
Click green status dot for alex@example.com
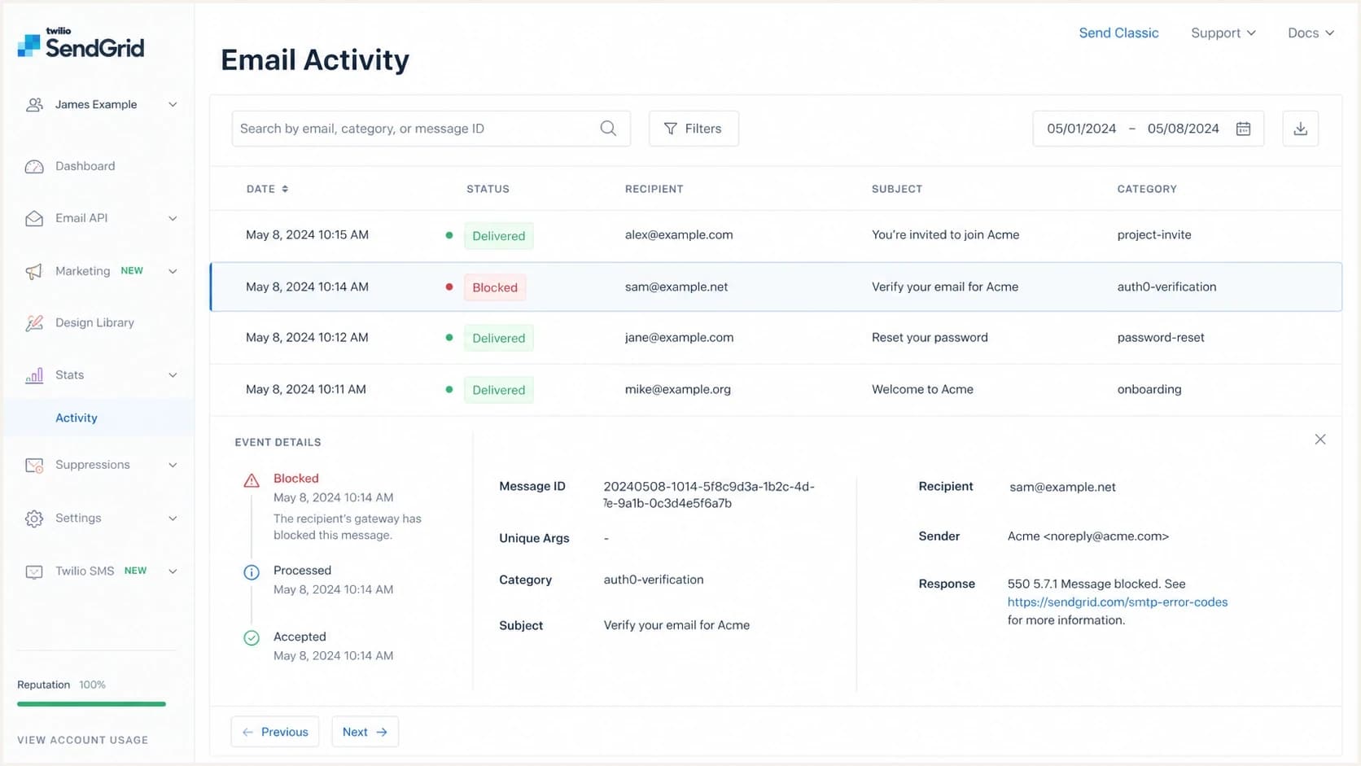click(x=449, y=235)
